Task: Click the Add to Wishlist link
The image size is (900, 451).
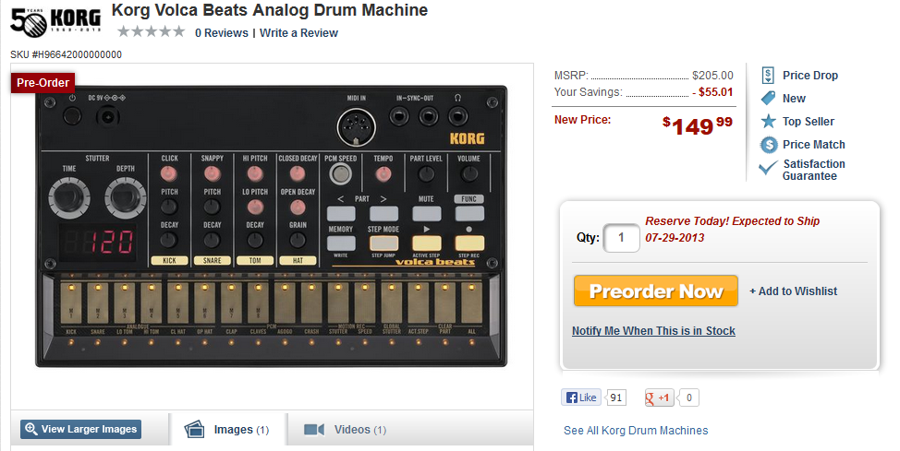Action: click(793, 291)
